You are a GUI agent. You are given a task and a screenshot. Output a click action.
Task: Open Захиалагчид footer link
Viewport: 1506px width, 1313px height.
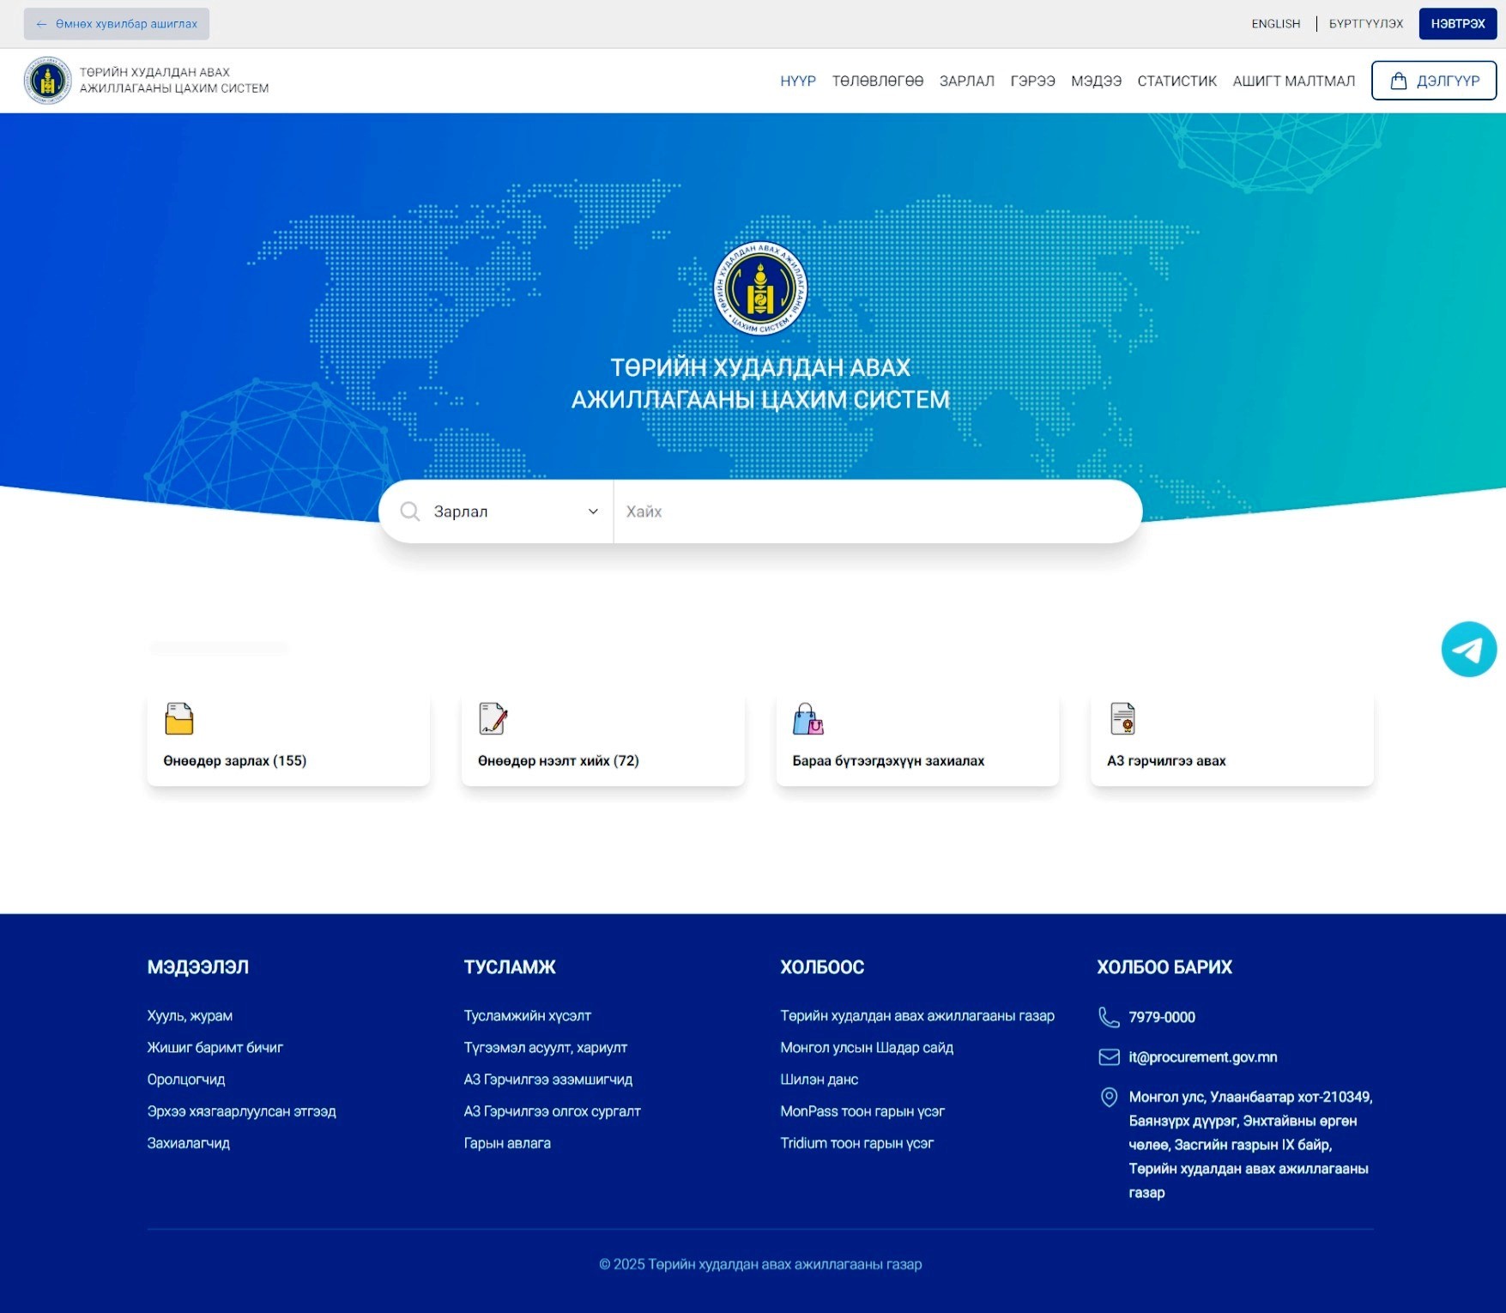click(188, 1143)
